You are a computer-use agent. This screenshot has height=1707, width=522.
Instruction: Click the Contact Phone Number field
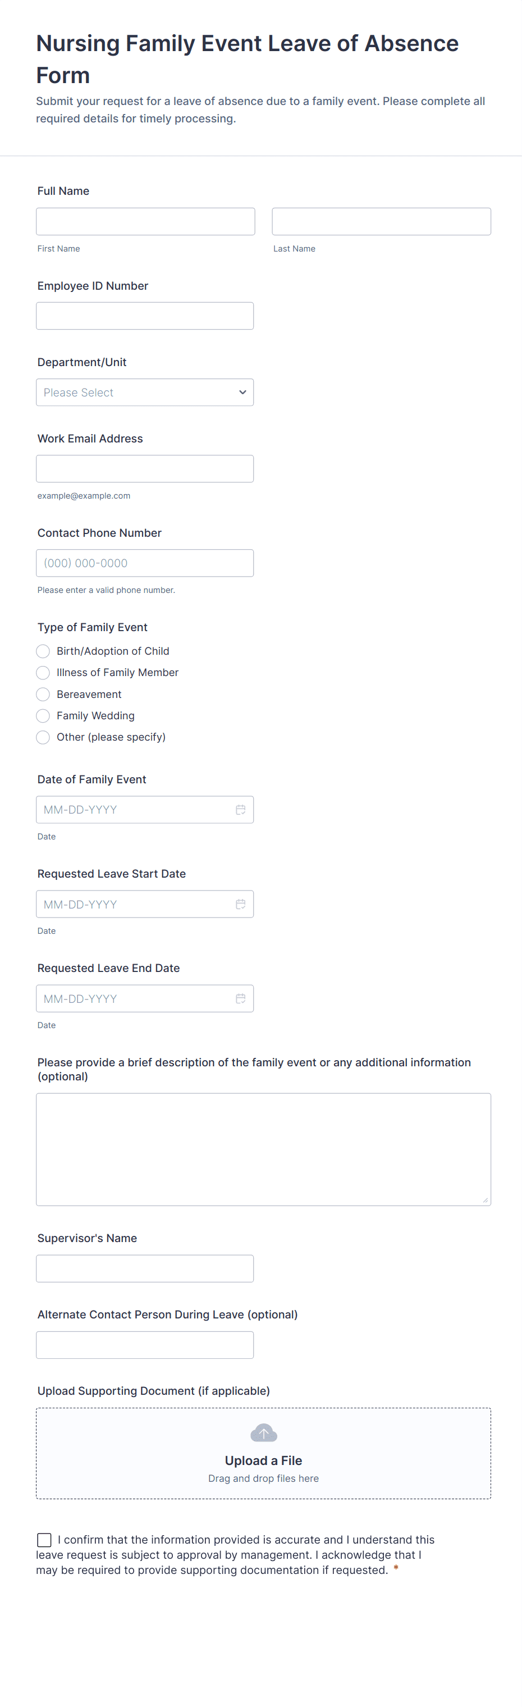pyautogui.click(x=144, y=563)
